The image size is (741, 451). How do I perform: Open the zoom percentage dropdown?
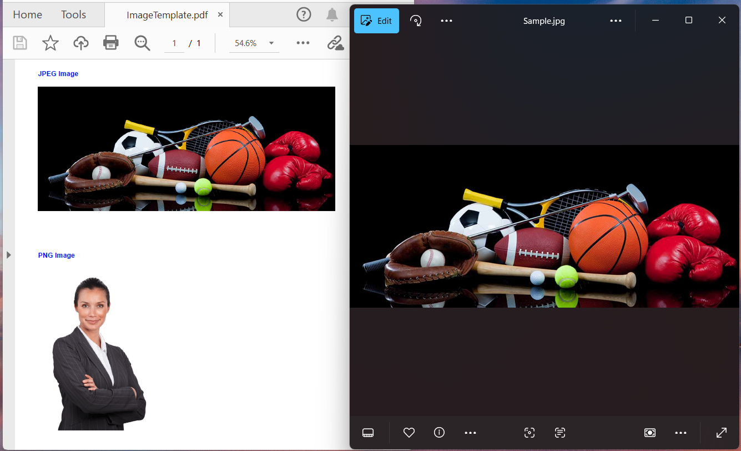tap(271, 43)
